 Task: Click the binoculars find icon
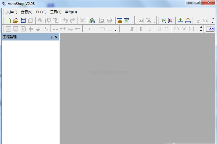point(92,20)
